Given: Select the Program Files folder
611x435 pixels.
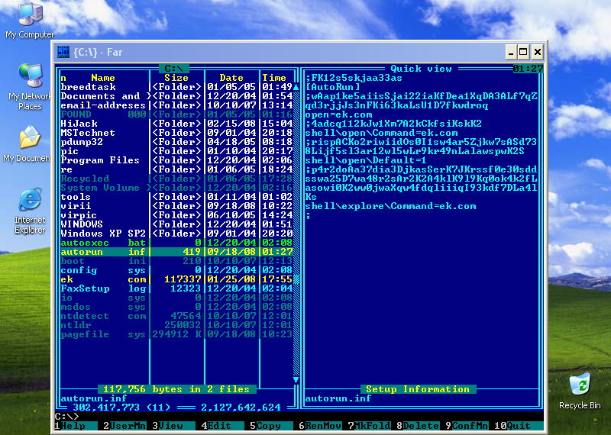Looking at the screenshot, I should 176,160.
